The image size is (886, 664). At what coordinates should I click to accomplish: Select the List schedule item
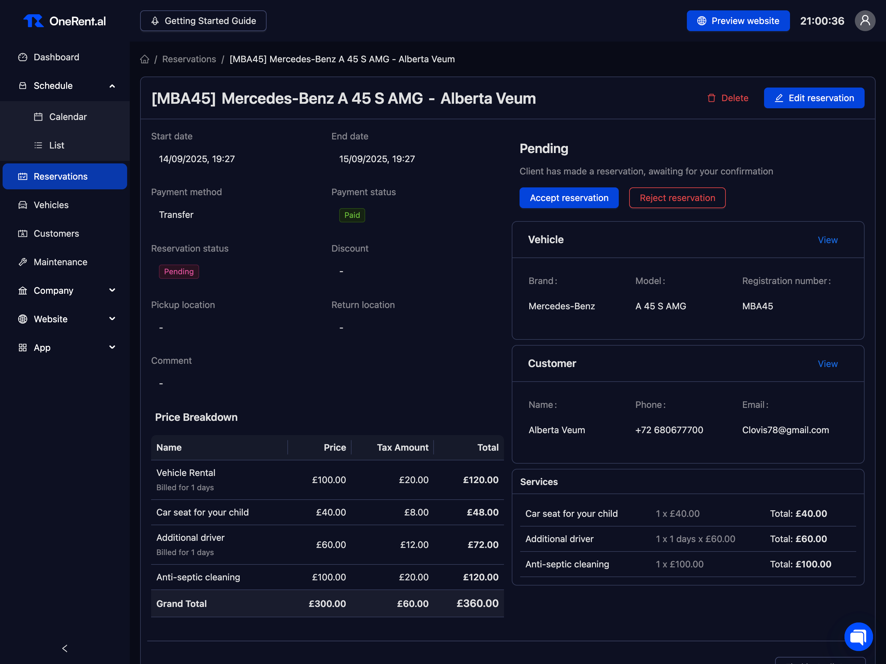tap(56, 145)
